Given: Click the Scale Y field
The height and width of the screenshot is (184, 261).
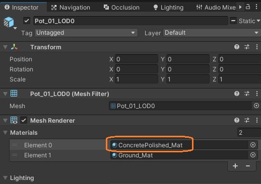Looking at the screenshot, I should click(x=188, y=79).
